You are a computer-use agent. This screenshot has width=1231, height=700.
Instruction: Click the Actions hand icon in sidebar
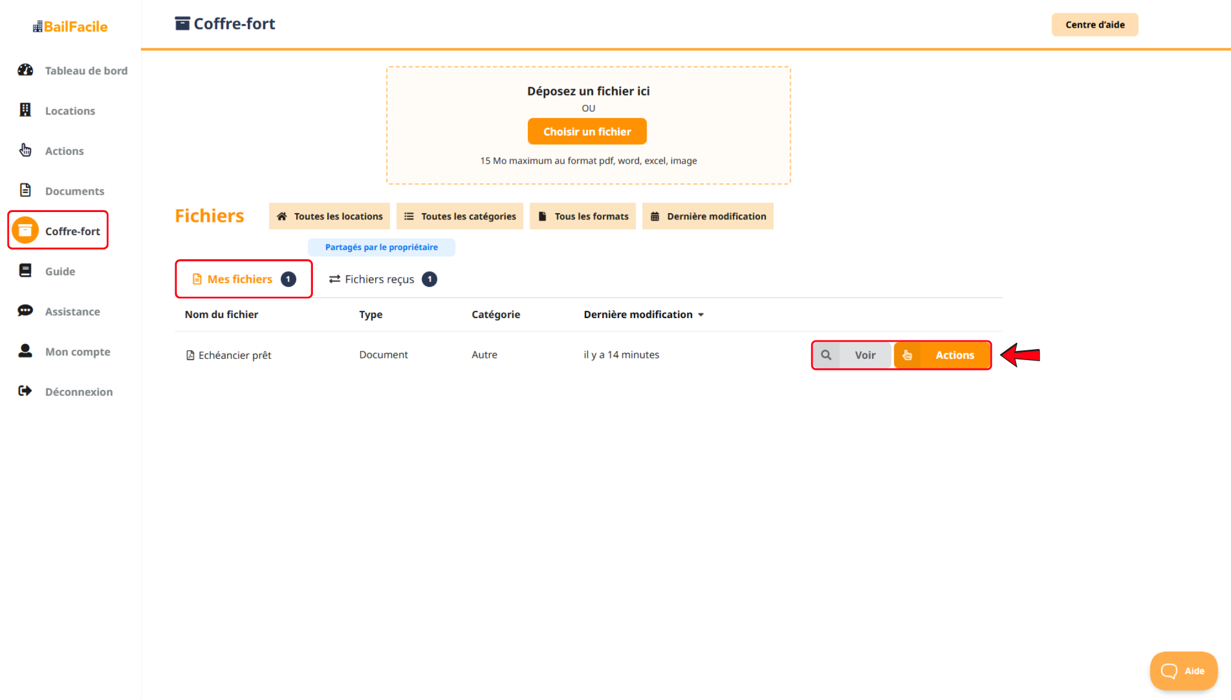25,150
